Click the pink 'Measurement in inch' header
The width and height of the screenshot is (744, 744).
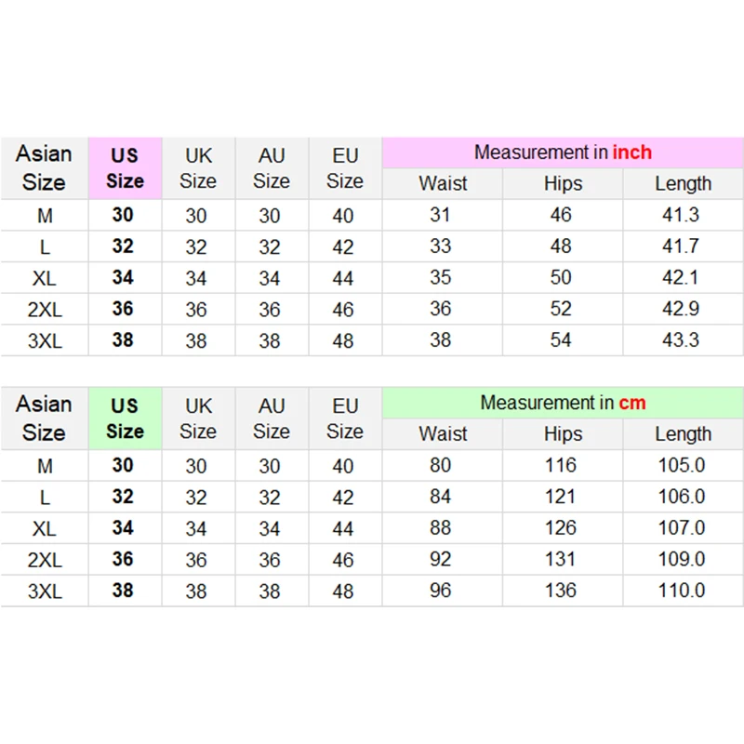point(563,153)
